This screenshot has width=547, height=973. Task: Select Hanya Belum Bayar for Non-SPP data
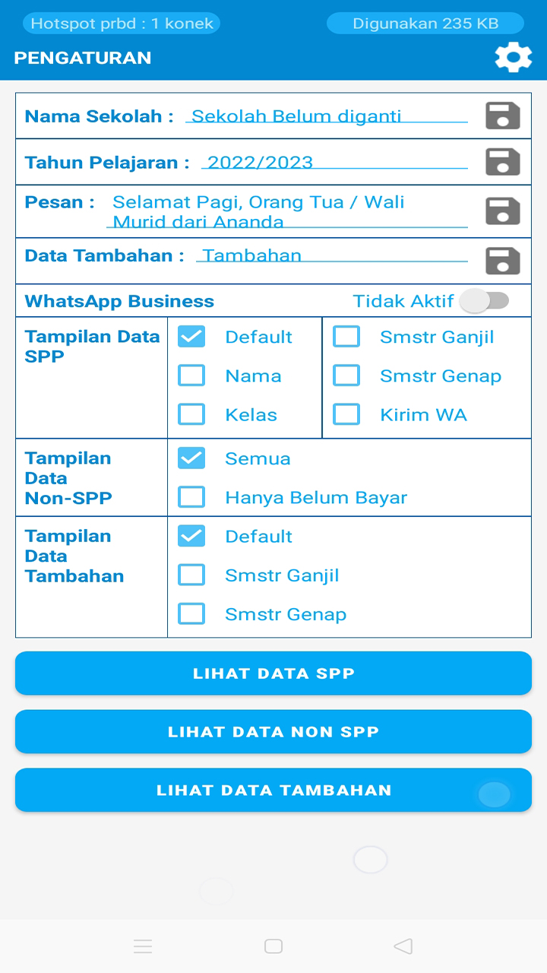191,496
